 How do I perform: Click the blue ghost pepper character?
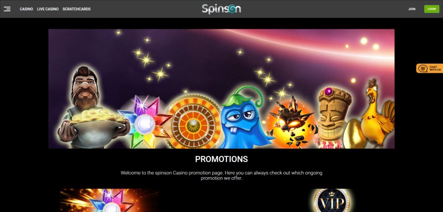[x=243, y=118]
